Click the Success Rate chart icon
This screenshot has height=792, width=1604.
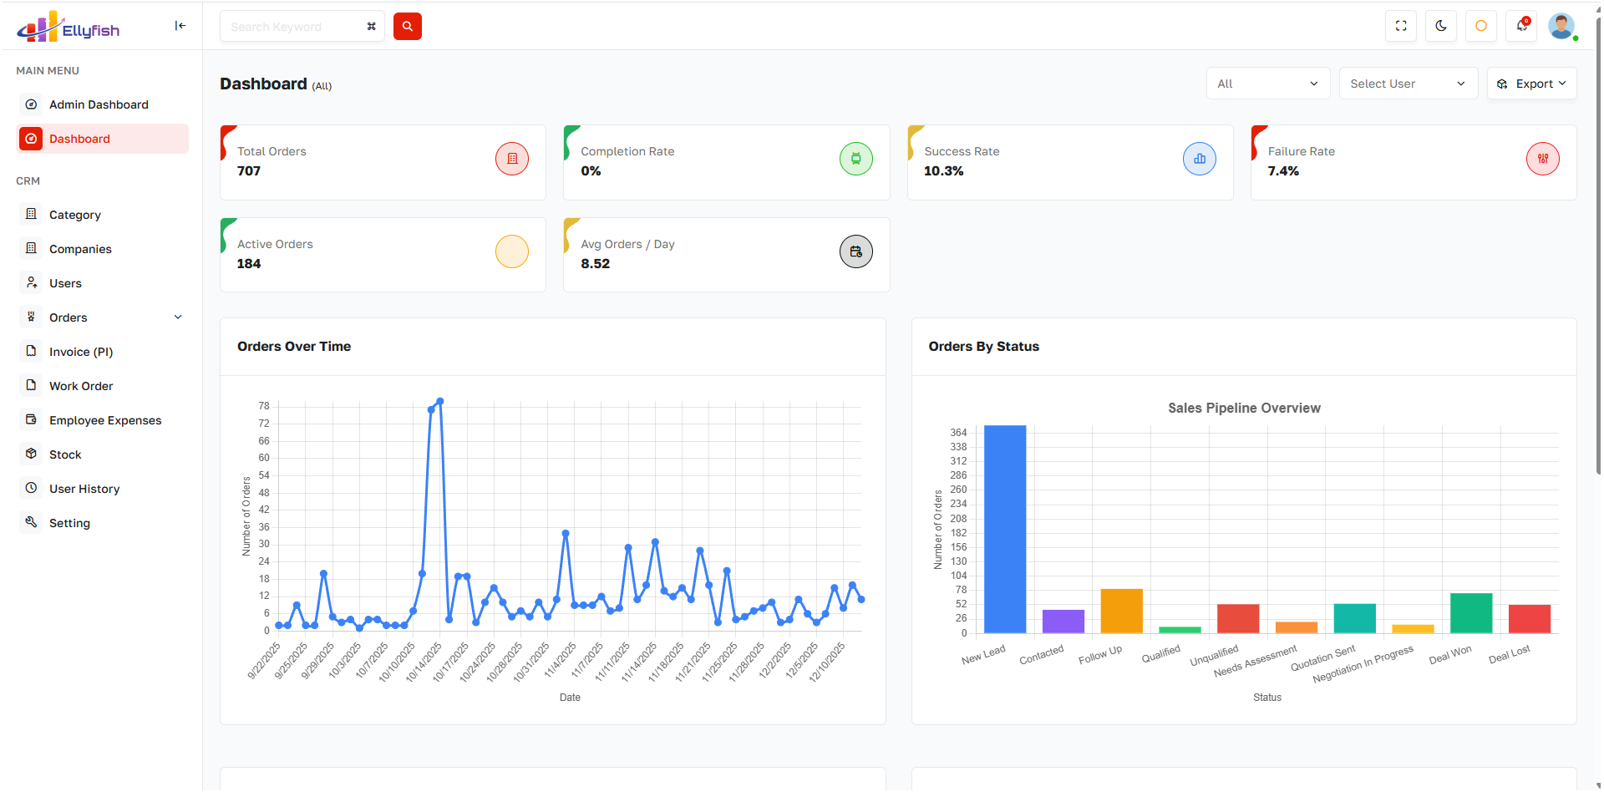[x=1199, y=159]
